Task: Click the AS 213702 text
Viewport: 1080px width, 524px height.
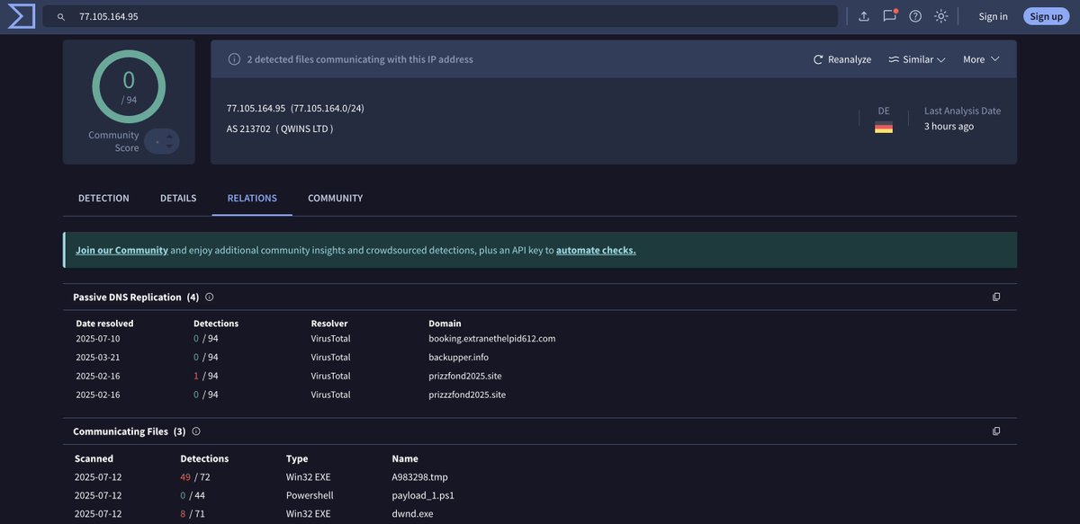Action: [x=248, y=129]
